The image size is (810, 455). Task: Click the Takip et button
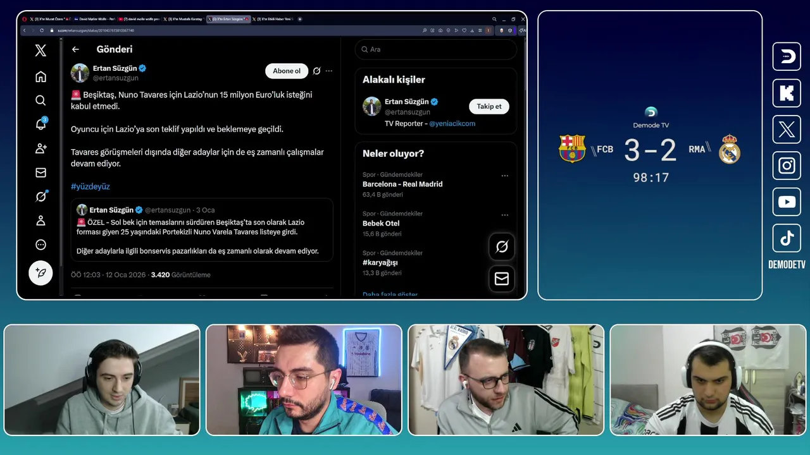pos(489,106)
